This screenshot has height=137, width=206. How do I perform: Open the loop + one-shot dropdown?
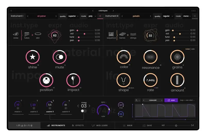point(187,100)
